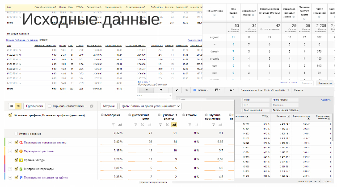337x187 pixels.
Task: Expand Переходы по рекламе row
Action: coord(10,151)
